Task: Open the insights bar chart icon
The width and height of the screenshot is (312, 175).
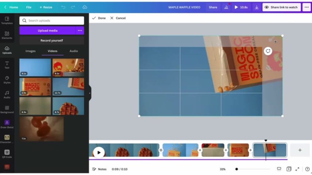Action: coord(226,7)
